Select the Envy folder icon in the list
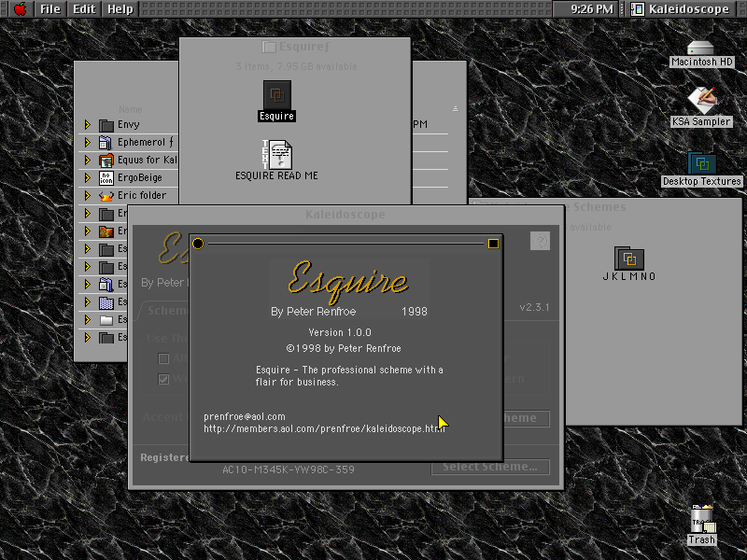 click(x=106, y=125)
